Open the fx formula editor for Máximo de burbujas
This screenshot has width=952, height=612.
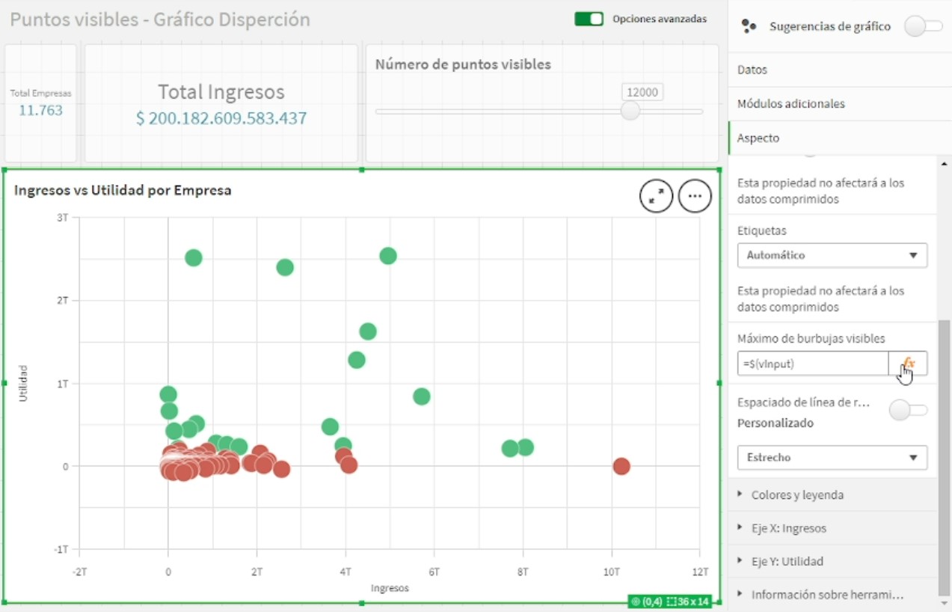[909, 364]
